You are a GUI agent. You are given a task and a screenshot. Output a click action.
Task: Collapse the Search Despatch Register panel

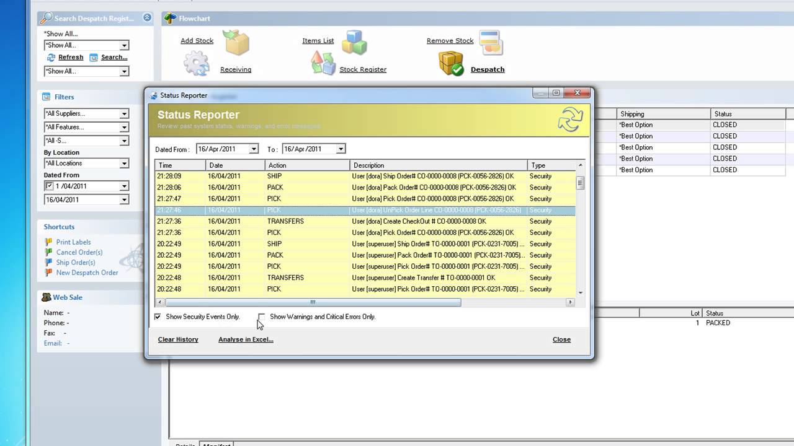pyautogui.click(x=147, y=18)
